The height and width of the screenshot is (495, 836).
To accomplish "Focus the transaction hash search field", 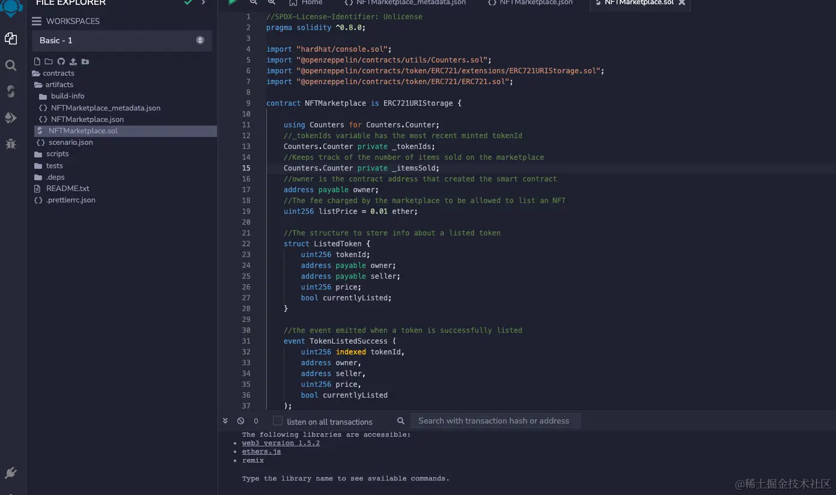I will (x=495, y=421).
